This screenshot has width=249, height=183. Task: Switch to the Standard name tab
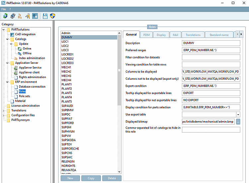219,35
